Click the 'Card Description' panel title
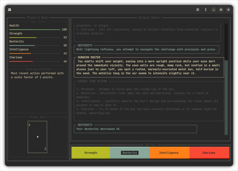238x171 pixels. click(x=38, y=69)
